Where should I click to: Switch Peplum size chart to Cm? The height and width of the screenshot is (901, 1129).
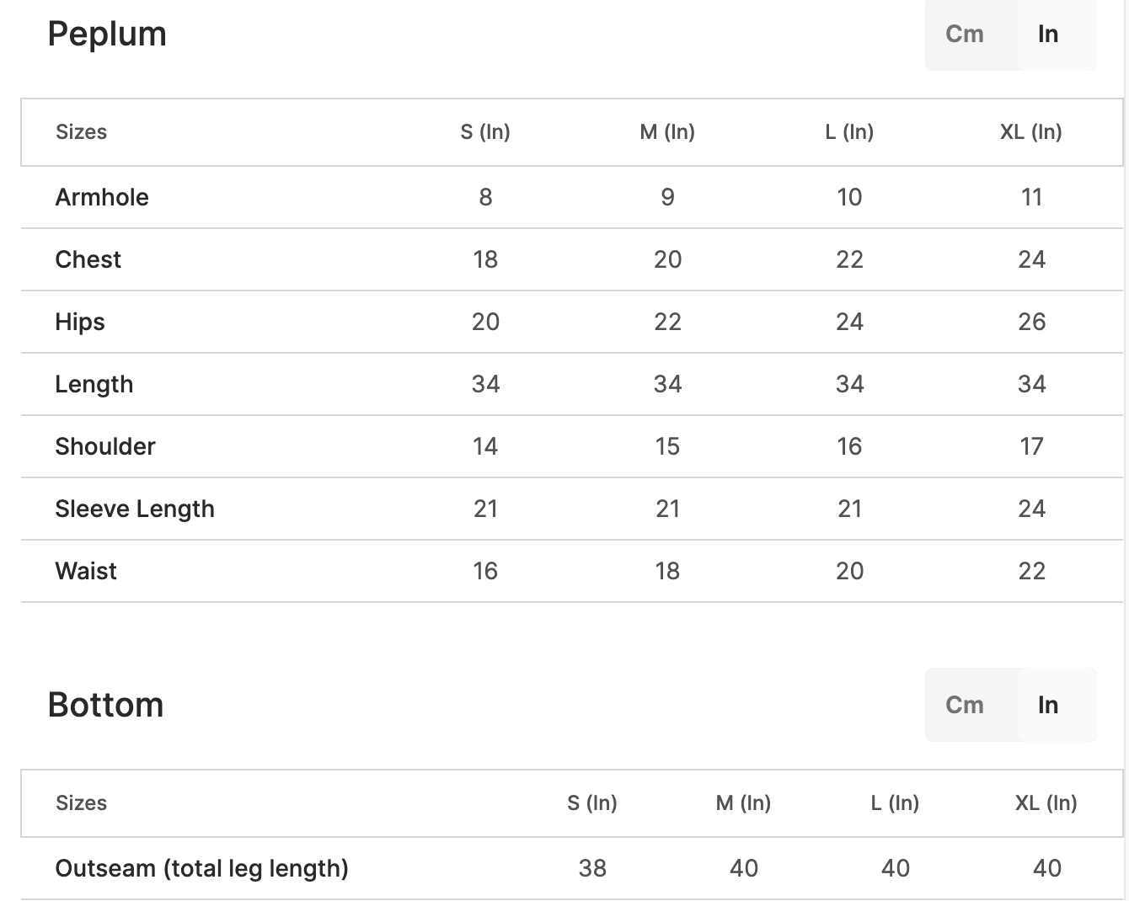point(965,34)
